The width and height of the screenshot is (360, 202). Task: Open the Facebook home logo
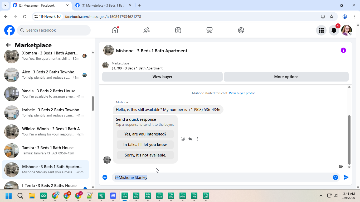[9, 30]
